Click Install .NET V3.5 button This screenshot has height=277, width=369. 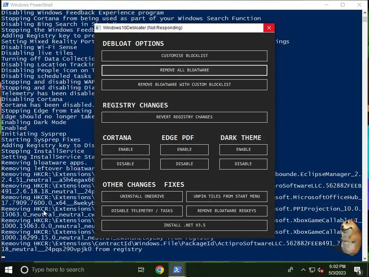184,225
